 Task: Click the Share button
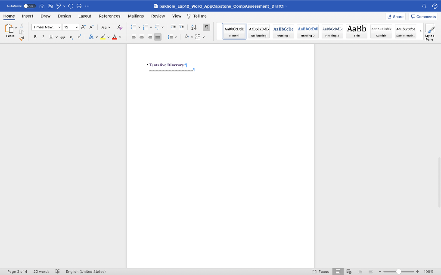click(x=395, y=16)
